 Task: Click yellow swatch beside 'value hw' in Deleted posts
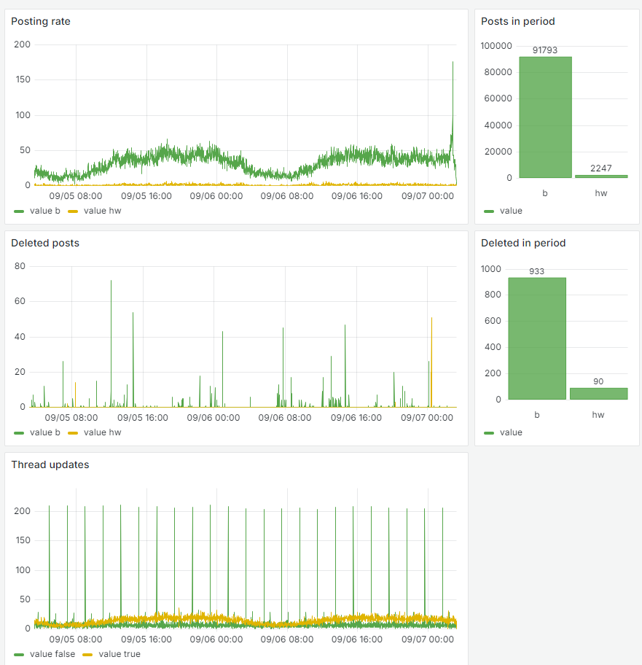(73, 432)
